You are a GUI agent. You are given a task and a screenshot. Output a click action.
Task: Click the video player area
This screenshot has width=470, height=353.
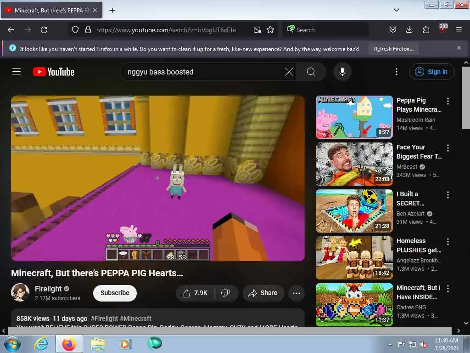(x=158, y=178)
